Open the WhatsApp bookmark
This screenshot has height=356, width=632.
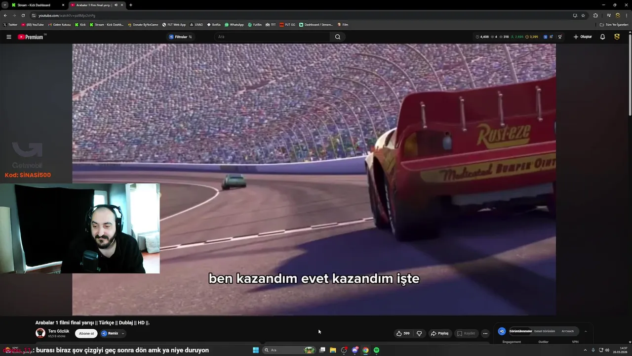coord(234,24)
